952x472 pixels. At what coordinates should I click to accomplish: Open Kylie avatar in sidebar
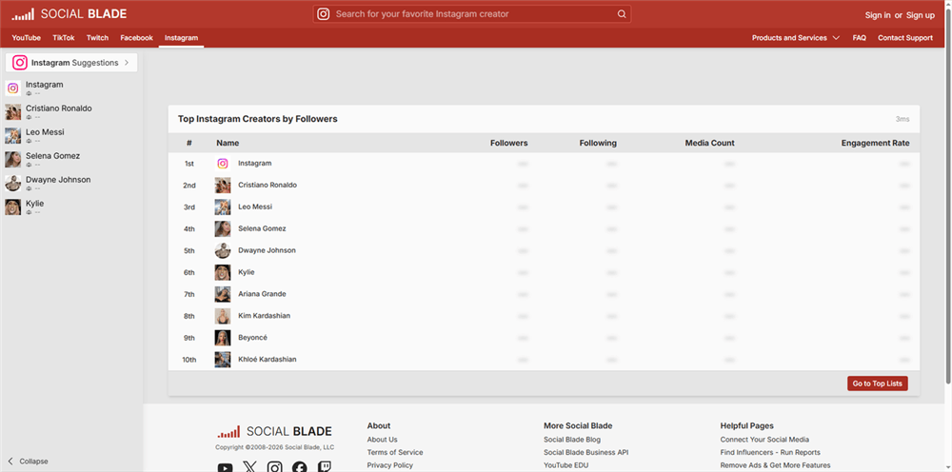coord(12,206)
